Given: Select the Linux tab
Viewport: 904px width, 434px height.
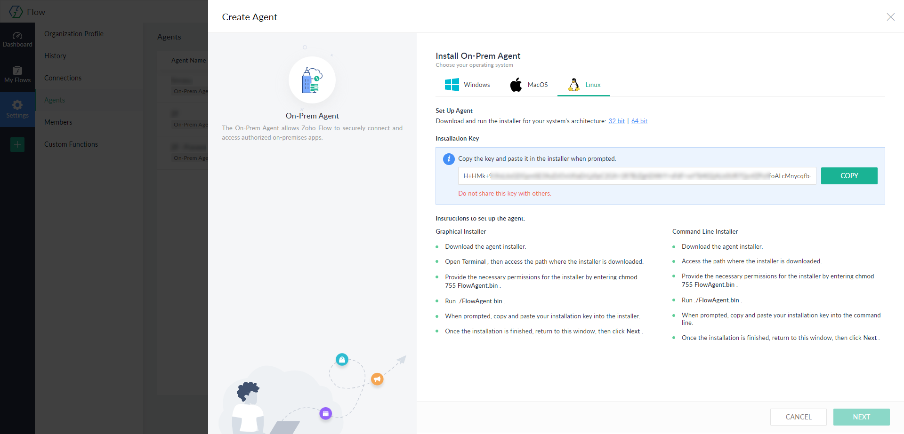Looking at the screenshot, I should click(x=584, y=85).
